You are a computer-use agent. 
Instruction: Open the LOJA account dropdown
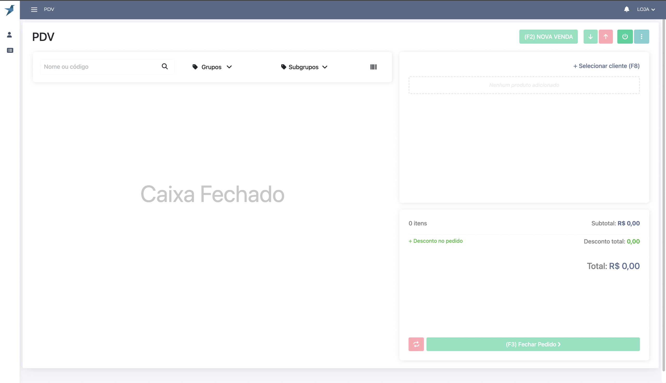645,9
